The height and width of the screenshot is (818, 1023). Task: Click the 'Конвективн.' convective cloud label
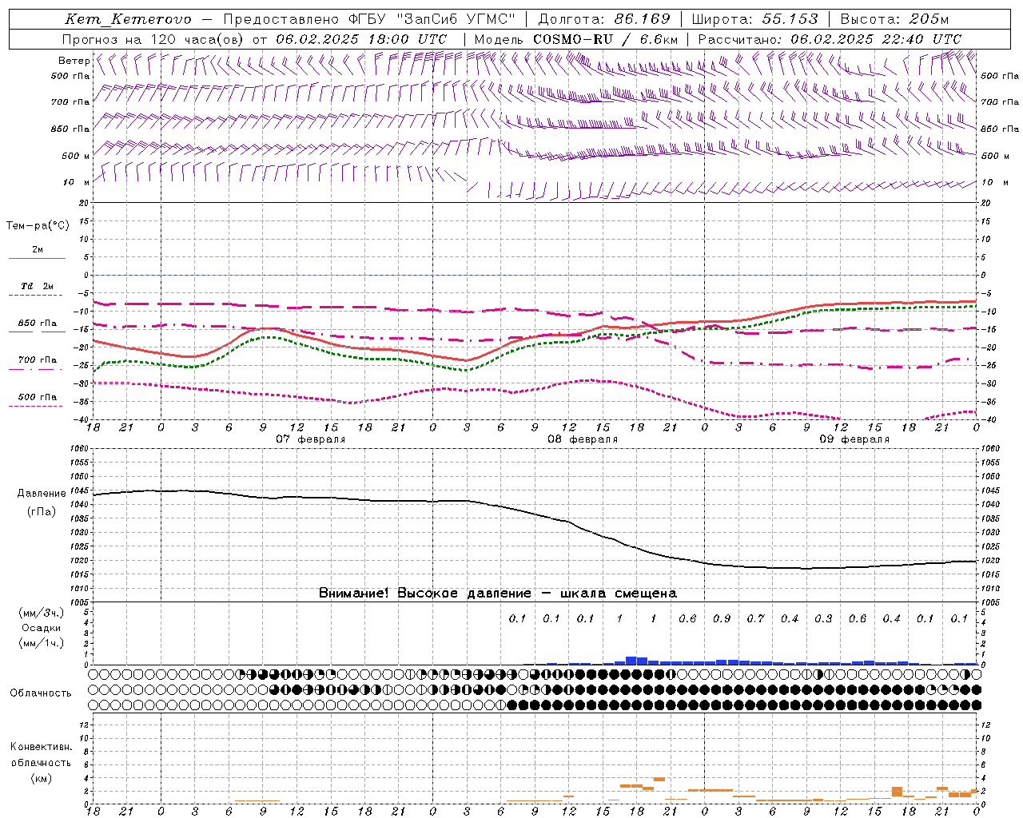click(x=42, y=747)
